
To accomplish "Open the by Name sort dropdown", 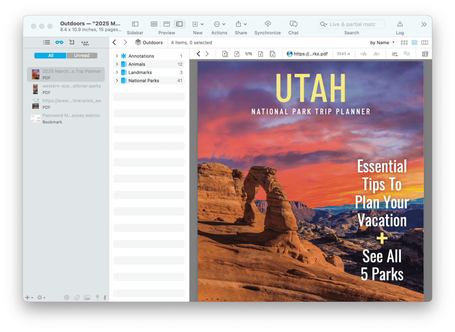I will click(382, 42).
